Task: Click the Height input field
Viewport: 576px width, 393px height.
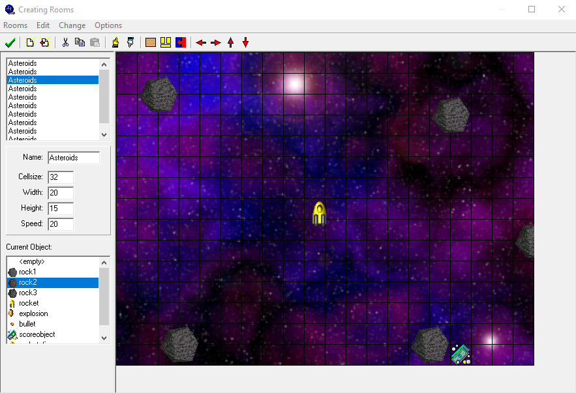Action: tap(61, 209)
